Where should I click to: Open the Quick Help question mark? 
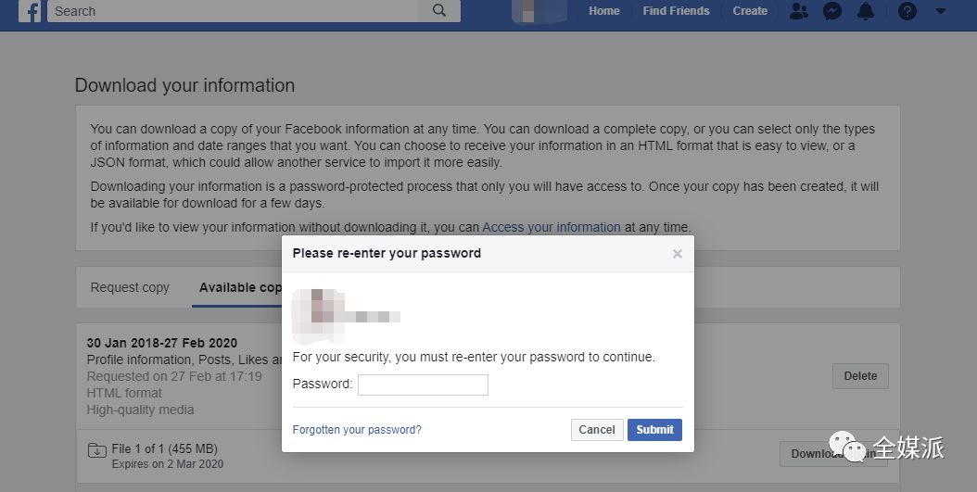[907, 11]
